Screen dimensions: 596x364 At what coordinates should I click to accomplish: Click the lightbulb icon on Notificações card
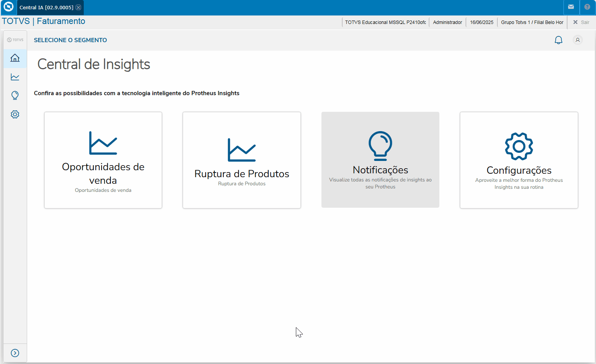380,146
